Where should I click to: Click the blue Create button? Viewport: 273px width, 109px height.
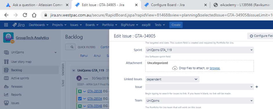[x=176, y=25]
